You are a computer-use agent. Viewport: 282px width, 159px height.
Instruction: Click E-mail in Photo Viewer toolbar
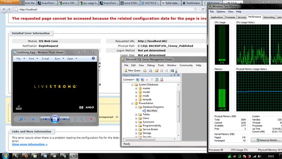click(45, 59)
